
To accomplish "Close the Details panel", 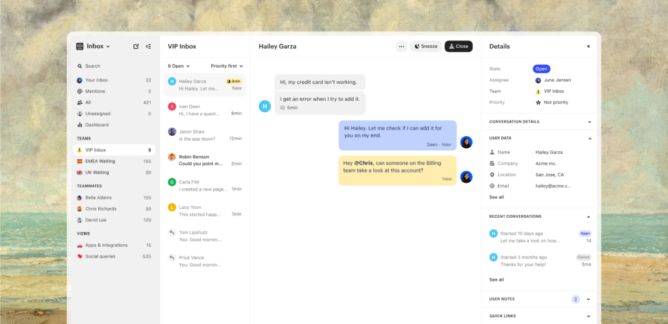I will (588, 46).
